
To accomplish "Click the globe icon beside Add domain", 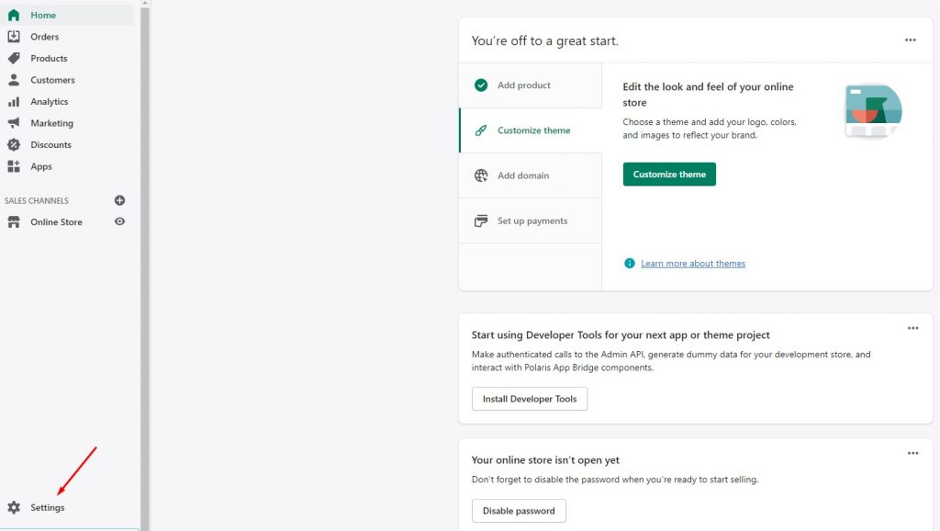I will pyautogui.click(x=481, y=175).
